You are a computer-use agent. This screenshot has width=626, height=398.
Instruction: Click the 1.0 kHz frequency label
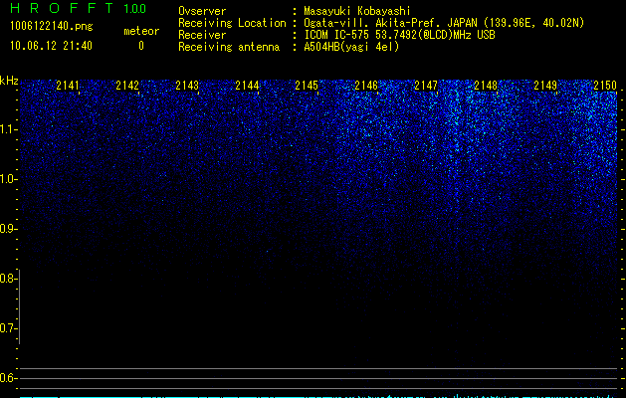coord(7,179)
